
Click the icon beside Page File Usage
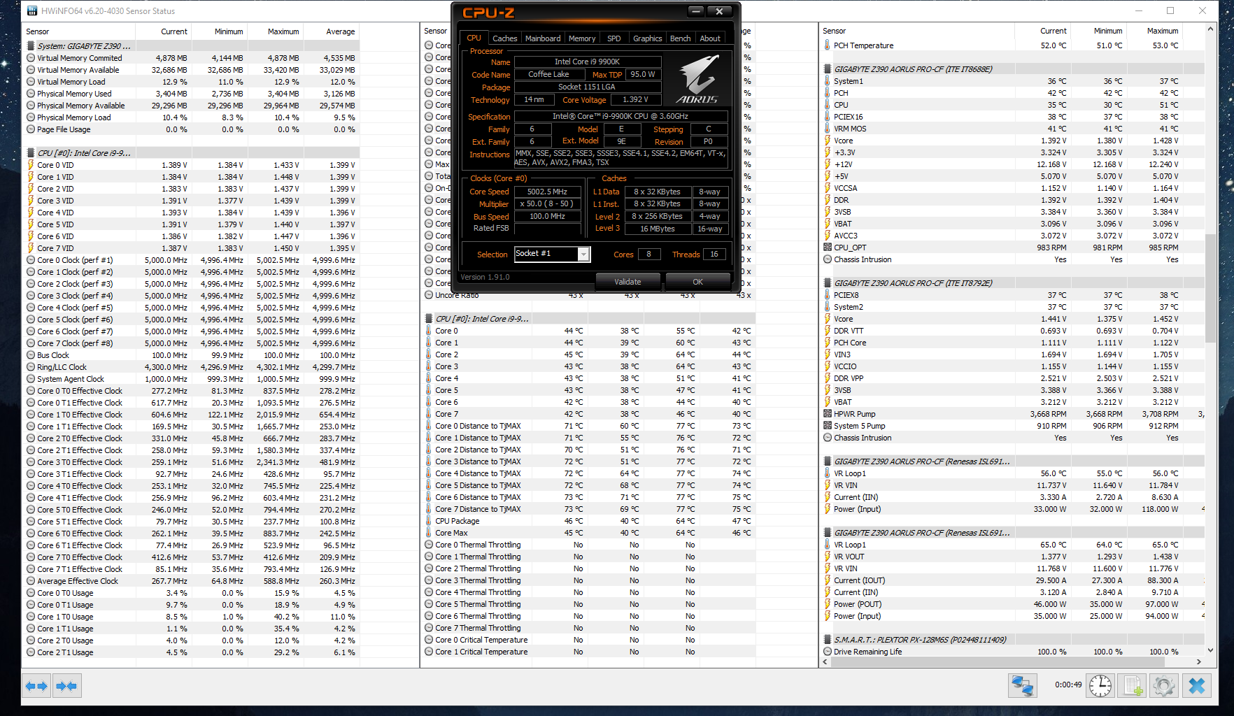coord(31,129)
